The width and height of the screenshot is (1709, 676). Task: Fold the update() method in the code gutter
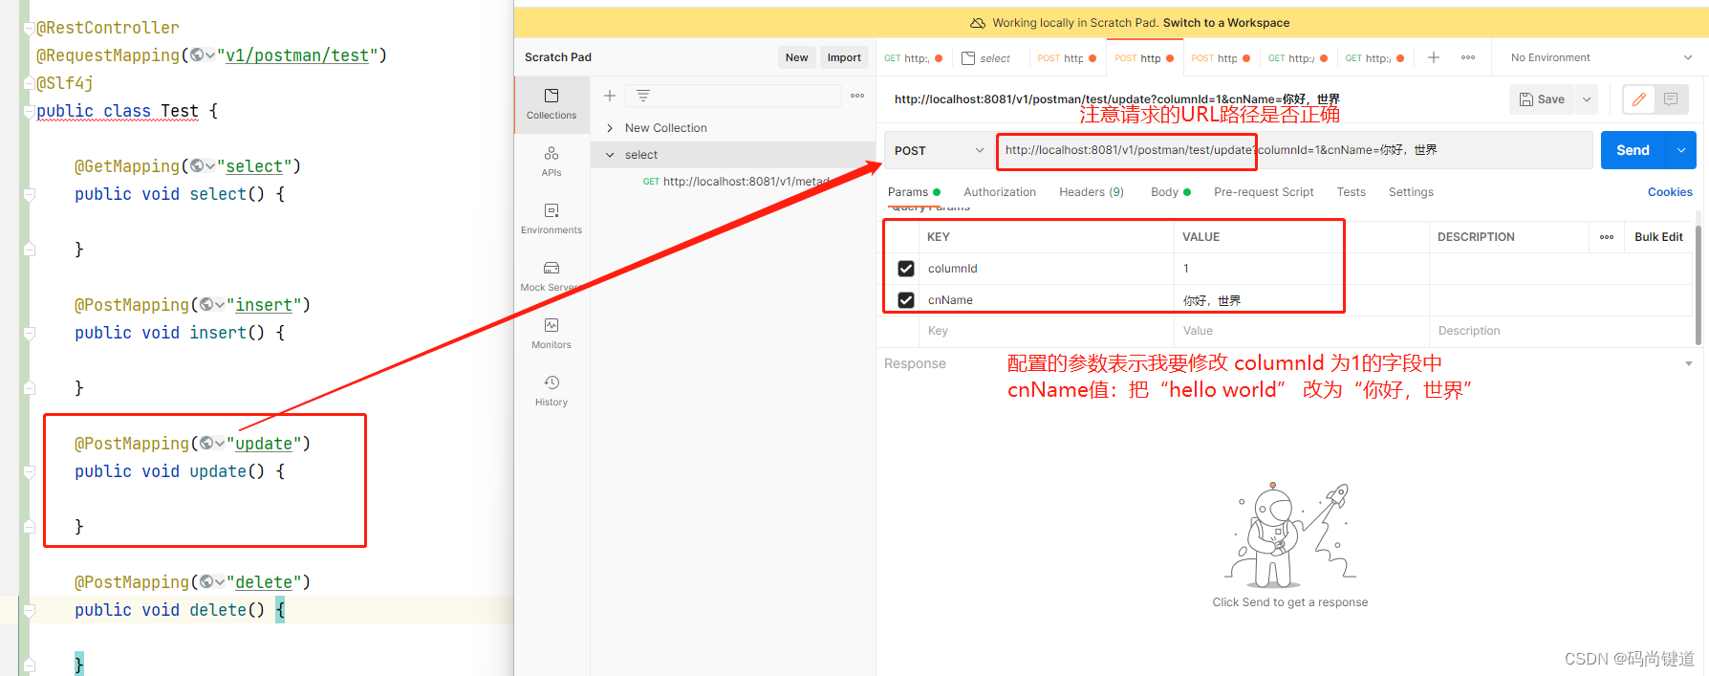click(30, 471)
